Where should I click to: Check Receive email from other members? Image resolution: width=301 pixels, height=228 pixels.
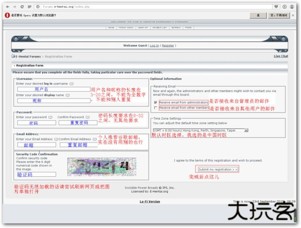point(156,108)
